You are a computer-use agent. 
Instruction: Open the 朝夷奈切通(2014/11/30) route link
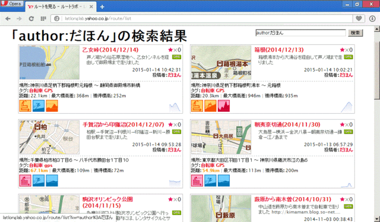[x=287, y=125]
